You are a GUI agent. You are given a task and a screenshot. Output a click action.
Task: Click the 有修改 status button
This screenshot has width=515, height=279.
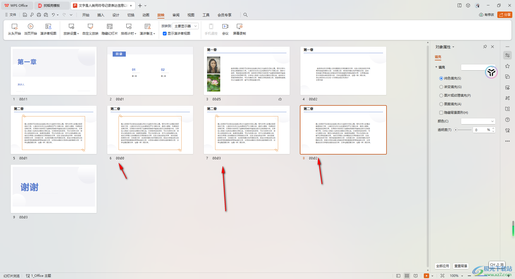click(487, 15)
